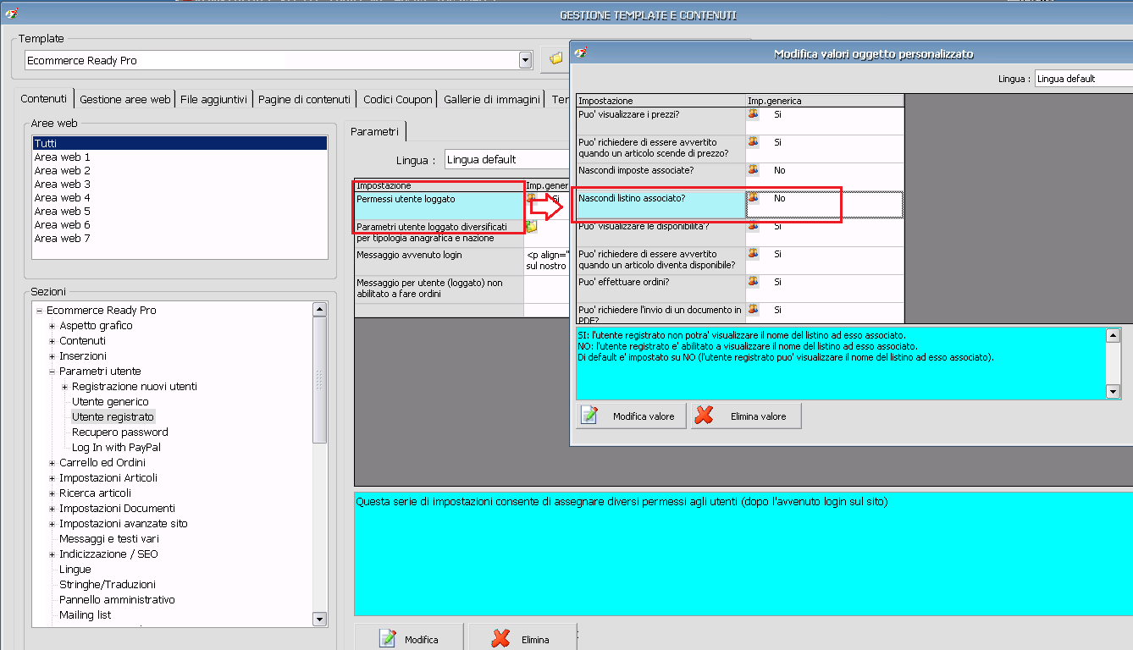
Task: Open the Lingua dropdown in the Modifica valori dialog
Action: (1084, 79)
